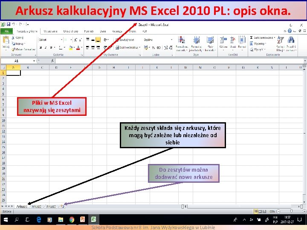The image size is (307, 230).
Task: Switch to Page Break Preview in status bar
Action: click(x=264, y=211)
